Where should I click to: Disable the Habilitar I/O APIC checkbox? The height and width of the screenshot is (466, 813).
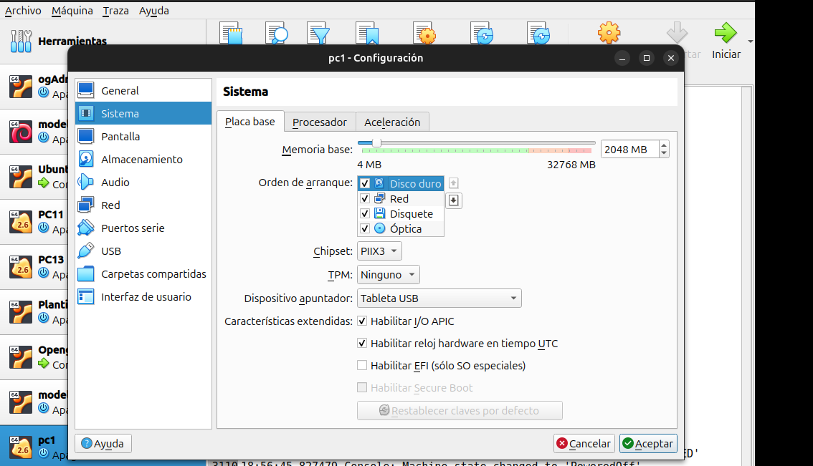362,321
